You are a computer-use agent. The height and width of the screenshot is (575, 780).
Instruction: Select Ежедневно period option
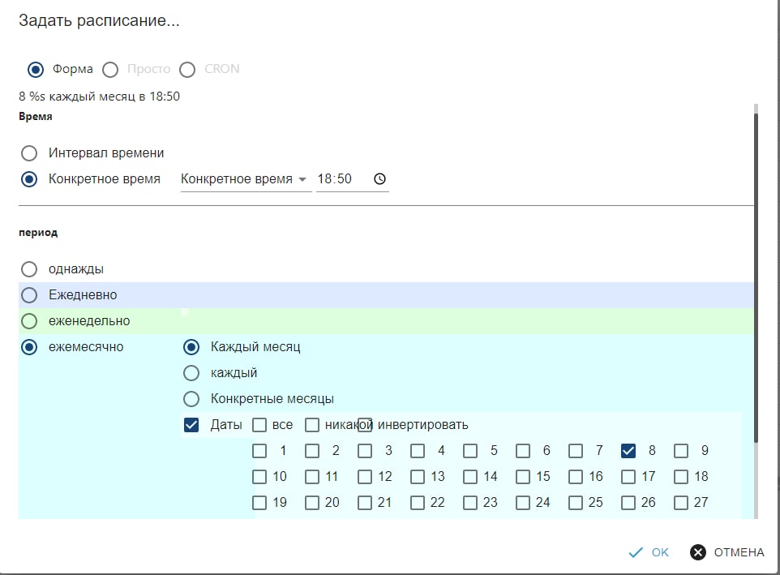29,295
